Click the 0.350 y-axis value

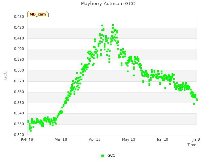click(x=19, y=103)
